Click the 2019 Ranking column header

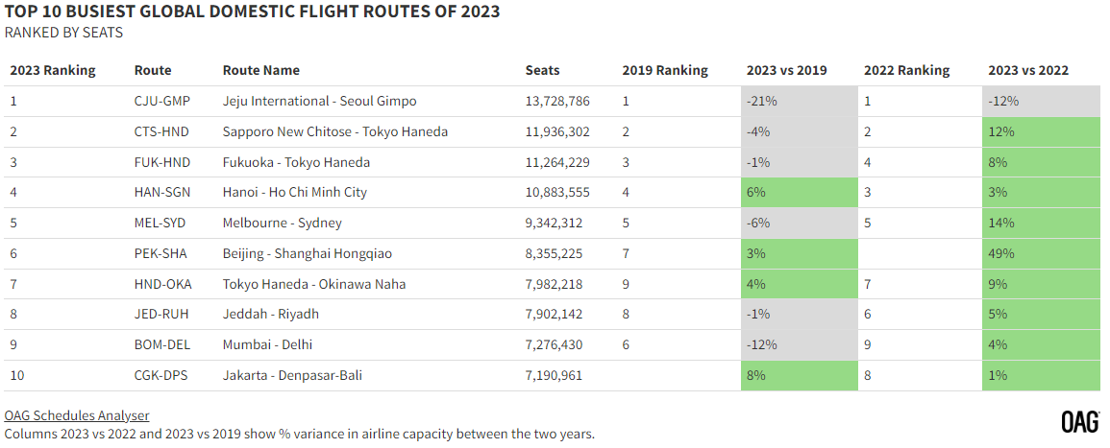[x=665, y=71]
